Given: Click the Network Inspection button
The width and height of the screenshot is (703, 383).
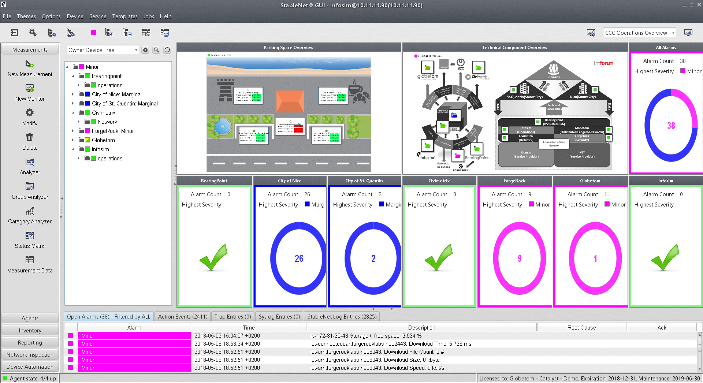Looking at the screenshot, I should pos(30,354).
